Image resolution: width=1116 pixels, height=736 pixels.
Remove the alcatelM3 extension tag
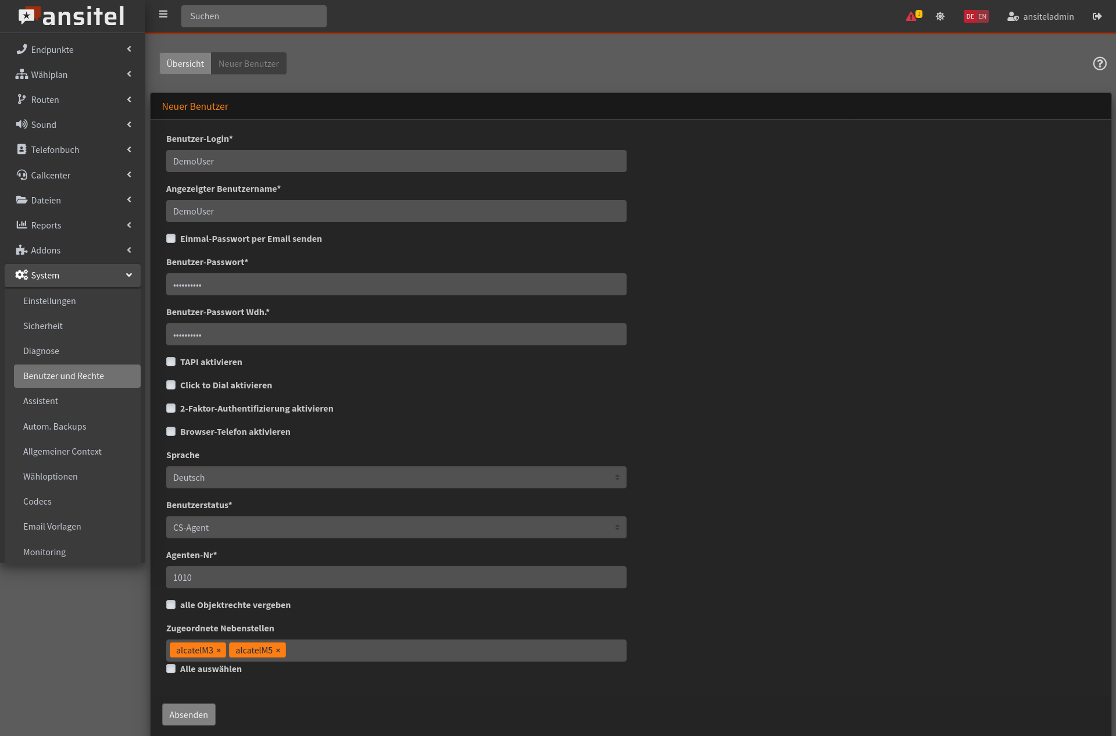click(219, 651)
